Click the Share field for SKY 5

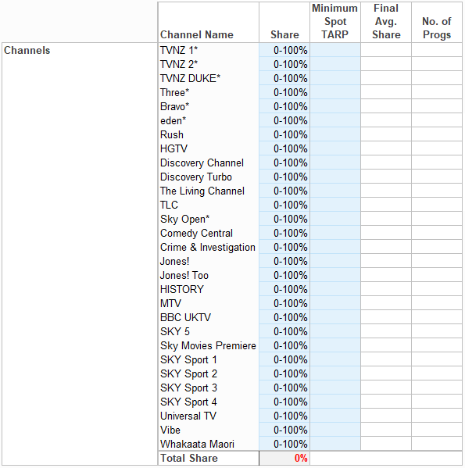pos(284,331)
